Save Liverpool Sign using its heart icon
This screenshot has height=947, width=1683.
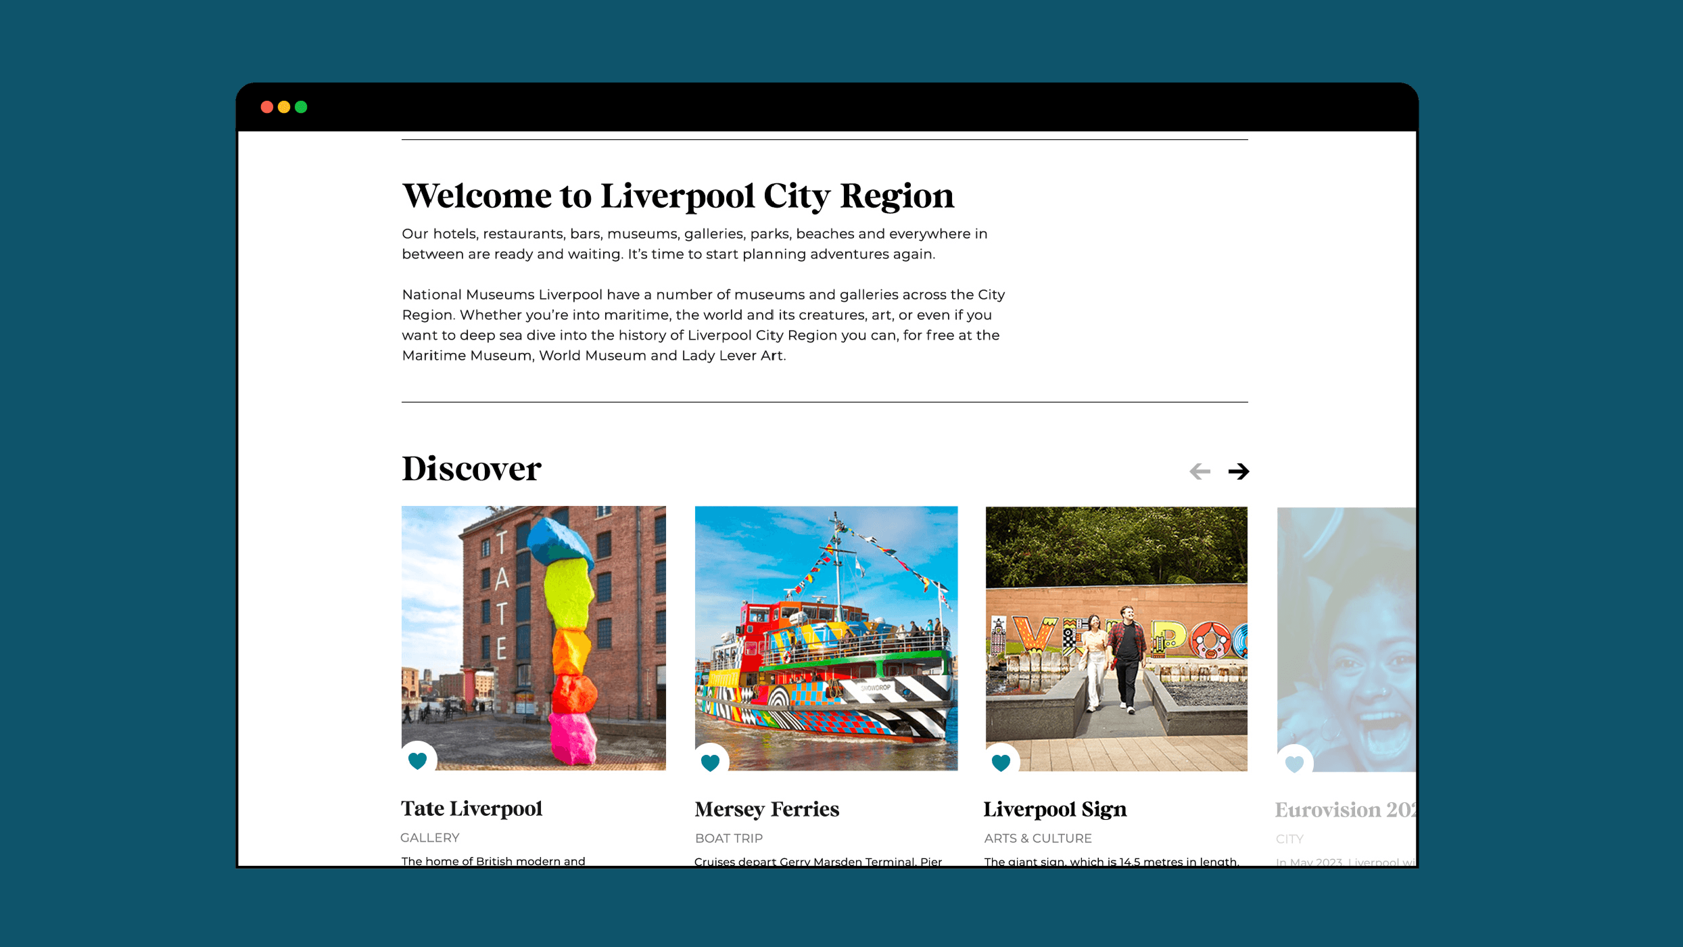coord(1001,762)
